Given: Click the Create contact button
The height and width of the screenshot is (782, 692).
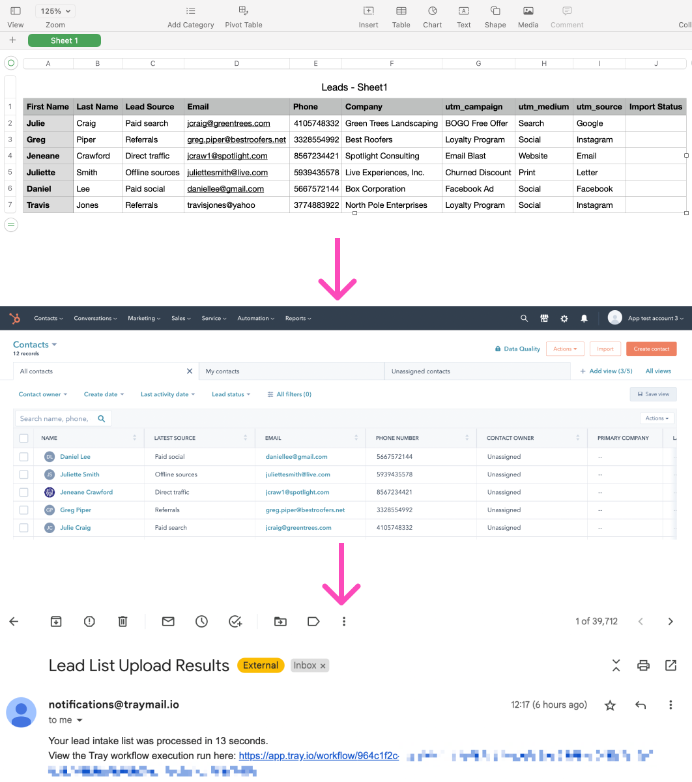Looking at the screenshot, I should tap(652, 349).
